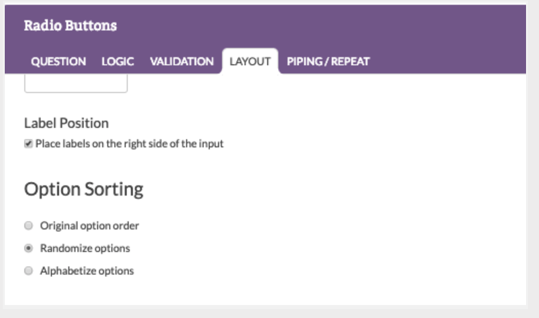The width and height of the screenshot is (539, 318).
Task: Click the Radio Buttons panel title
Action: (x=70, y=26)
